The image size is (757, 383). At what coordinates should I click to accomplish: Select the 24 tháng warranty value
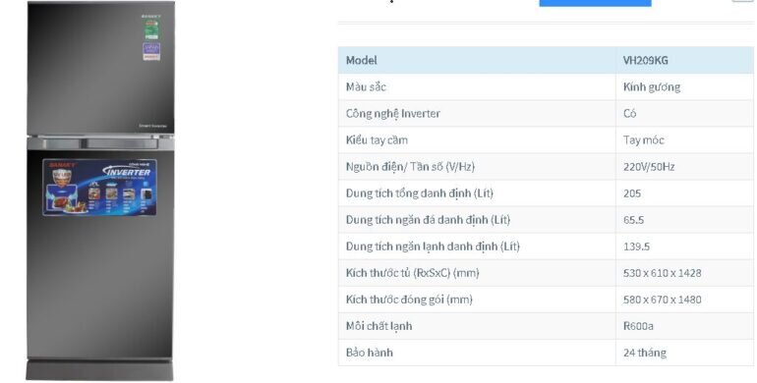click(645, 353)
